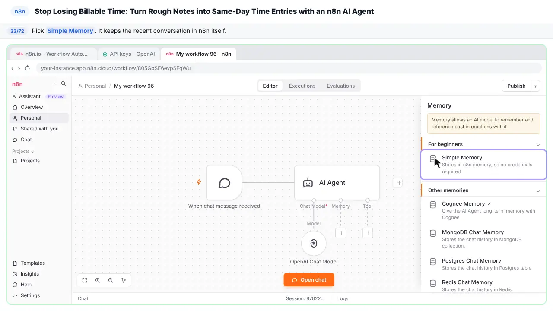This screenshot has width=553, height=311.
Task: Click the Publish button
Action: pyautogui.click(x=516, y=86)
